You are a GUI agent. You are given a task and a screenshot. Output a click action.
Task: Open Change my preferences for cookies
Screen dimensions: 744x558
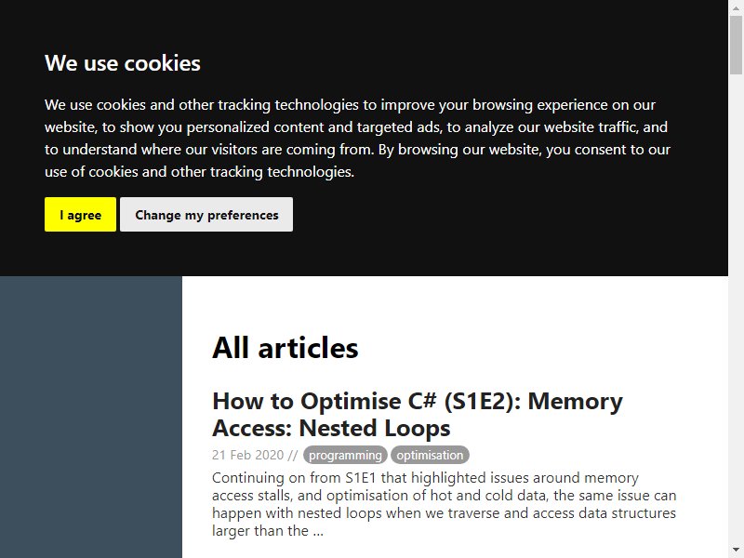(x=206, y=215)
